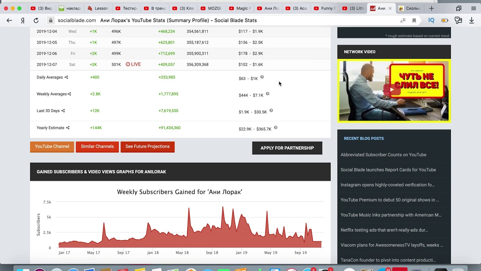Image resolution: width=481 pixels, height=271 pixels.
Task: Open help tooltip for daily earnings $63 - $1K
Action: pos(262,77)
